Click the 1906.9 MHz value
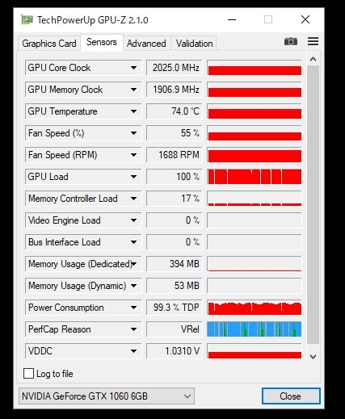 [175, 90]
